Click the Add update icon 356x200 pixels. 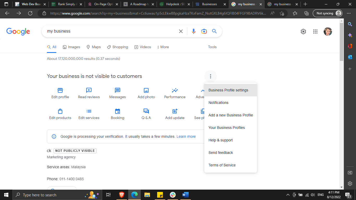(x=175, y=111)
